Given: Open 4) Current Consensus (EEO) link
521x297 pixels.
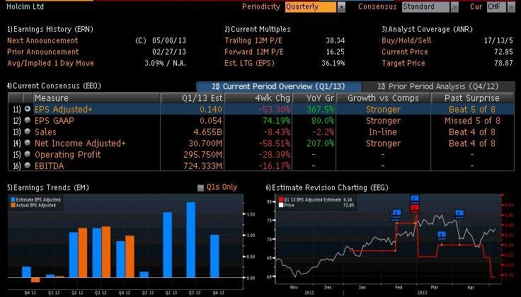Looking at the screenshot, I should click(x=54, y=86).
